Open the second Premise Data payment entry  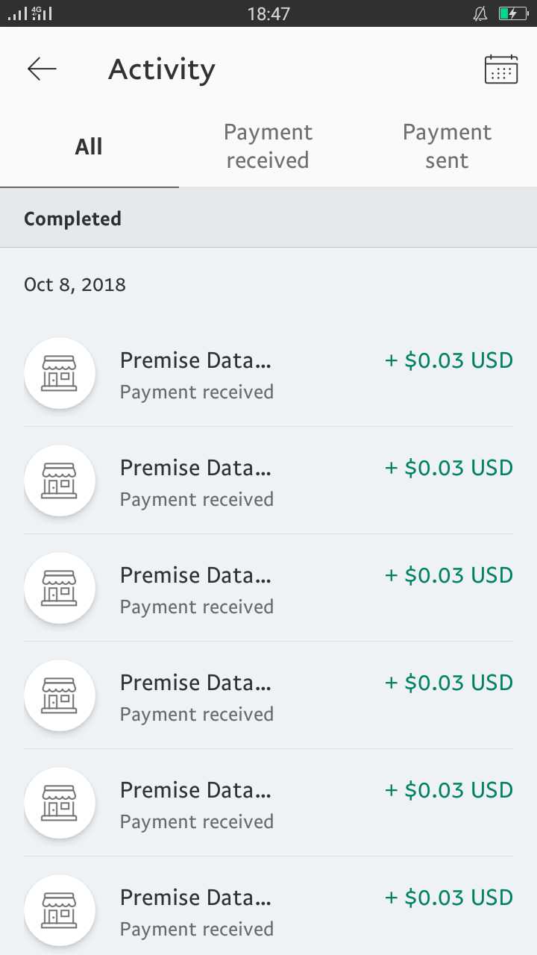tap(196, 482)
